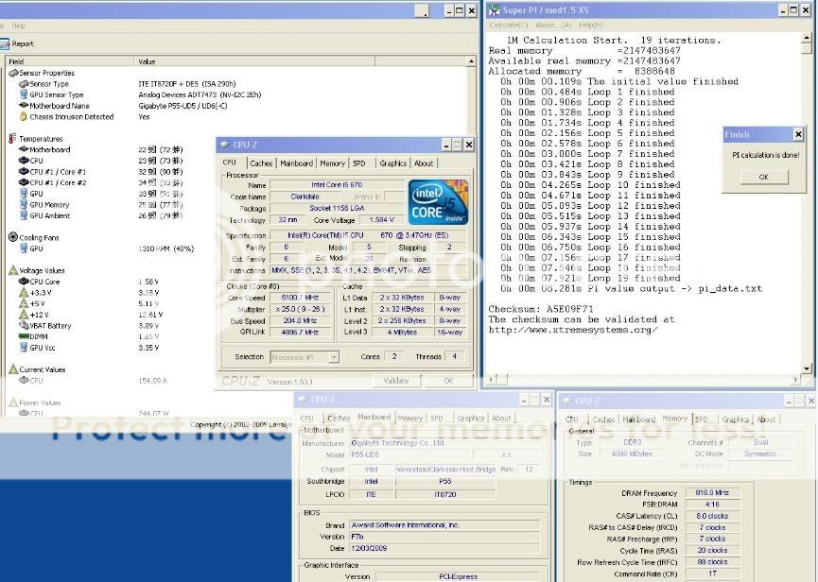The width and height of the screenshot is (818, 582).
Task: Select the Motherboard temperature row
Action: point(100,149)
